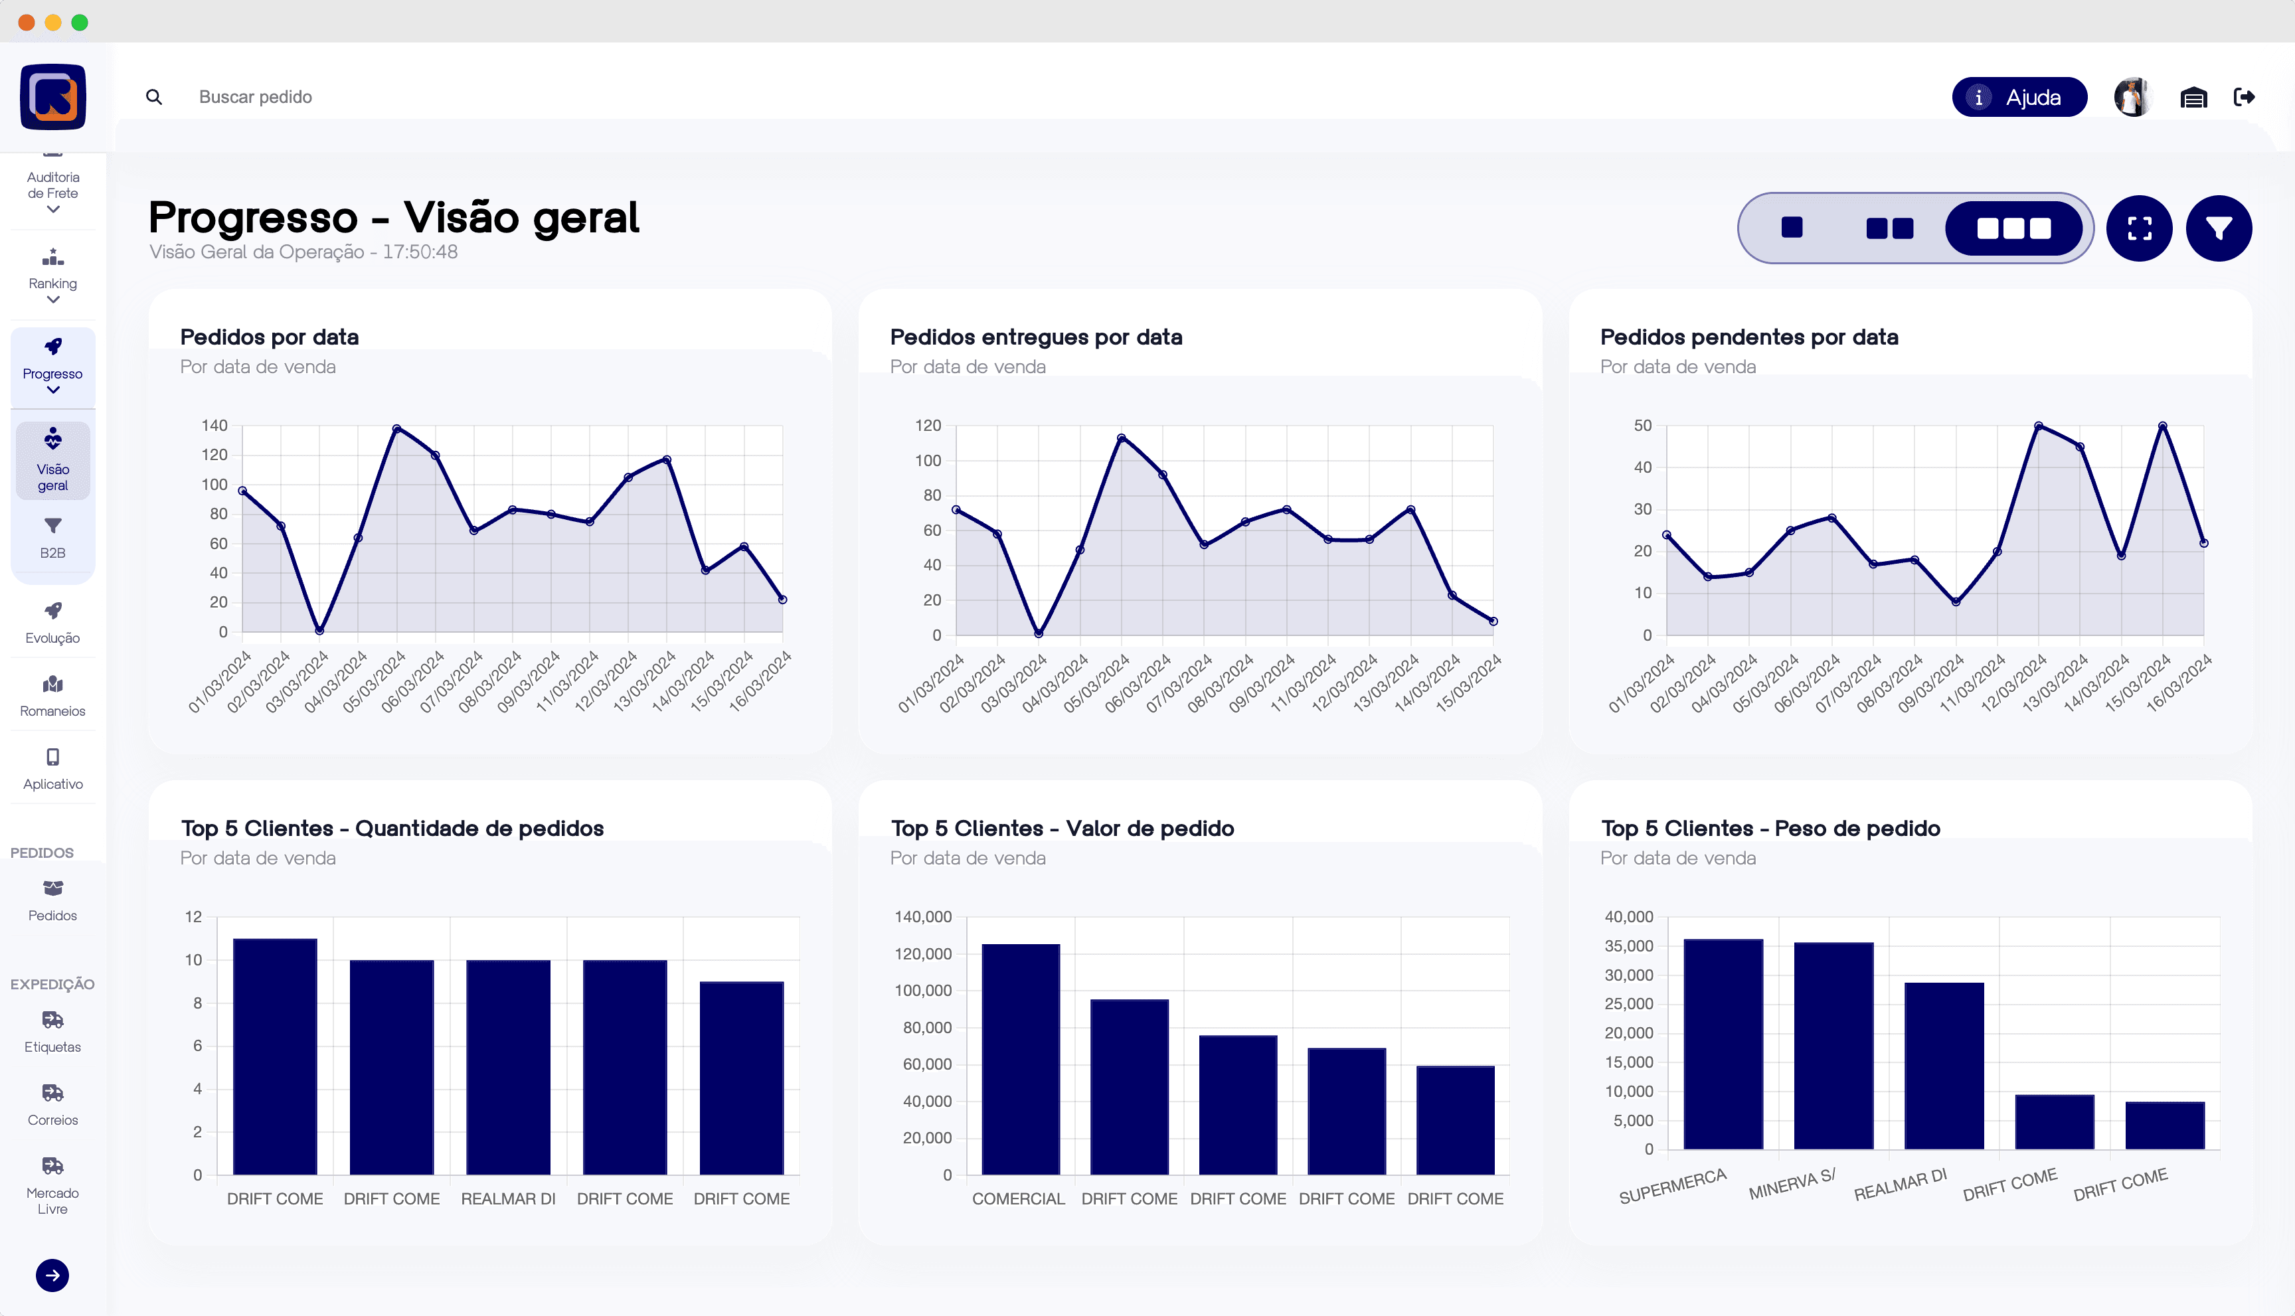Open the warehouse icon in header

tap(2193, 97)
